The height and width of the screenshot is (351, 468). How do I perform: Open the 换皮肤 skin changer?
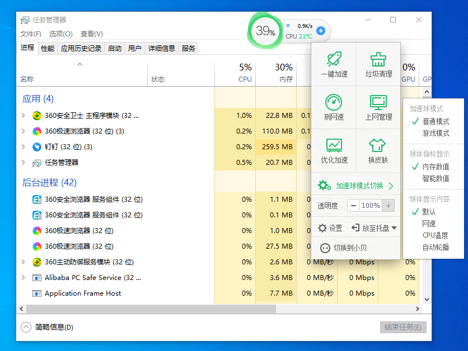click(378, 151)
